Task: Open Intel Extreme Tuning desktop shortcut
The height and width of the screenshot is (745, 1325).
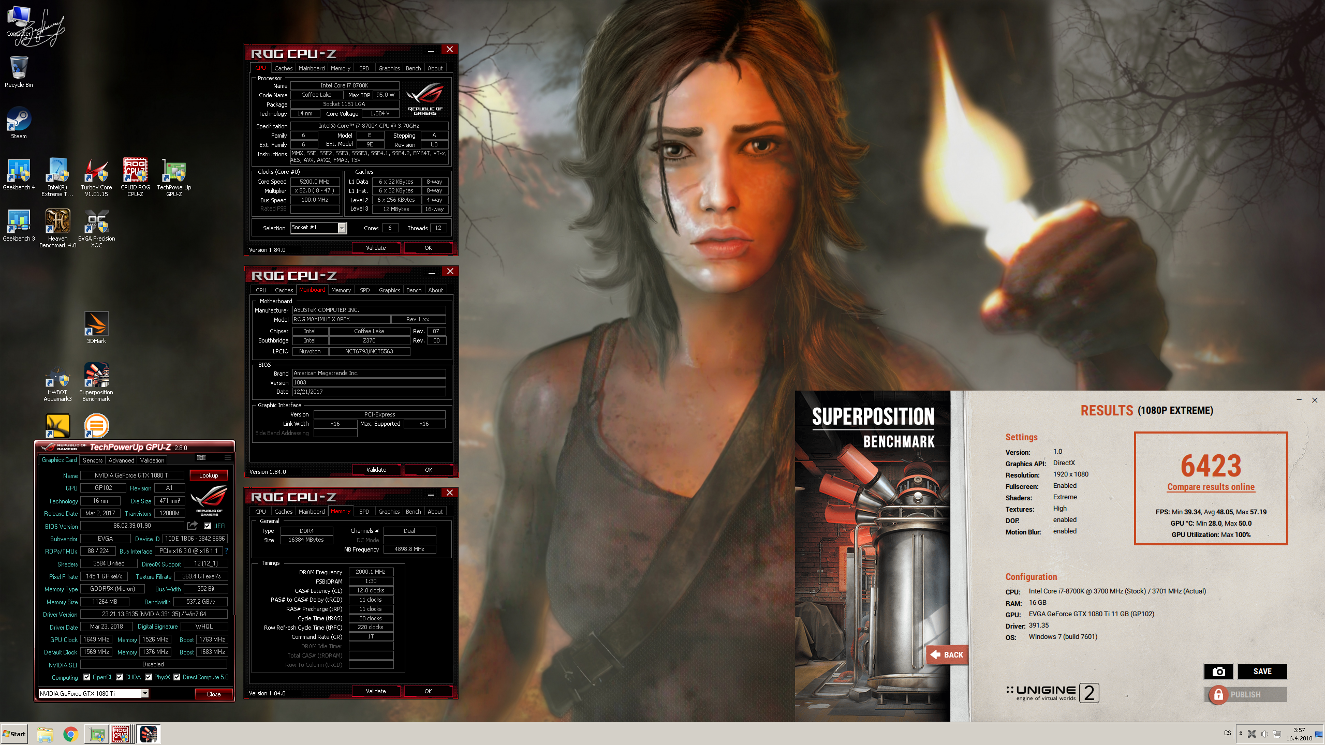Action: click(x=57, y=177)
